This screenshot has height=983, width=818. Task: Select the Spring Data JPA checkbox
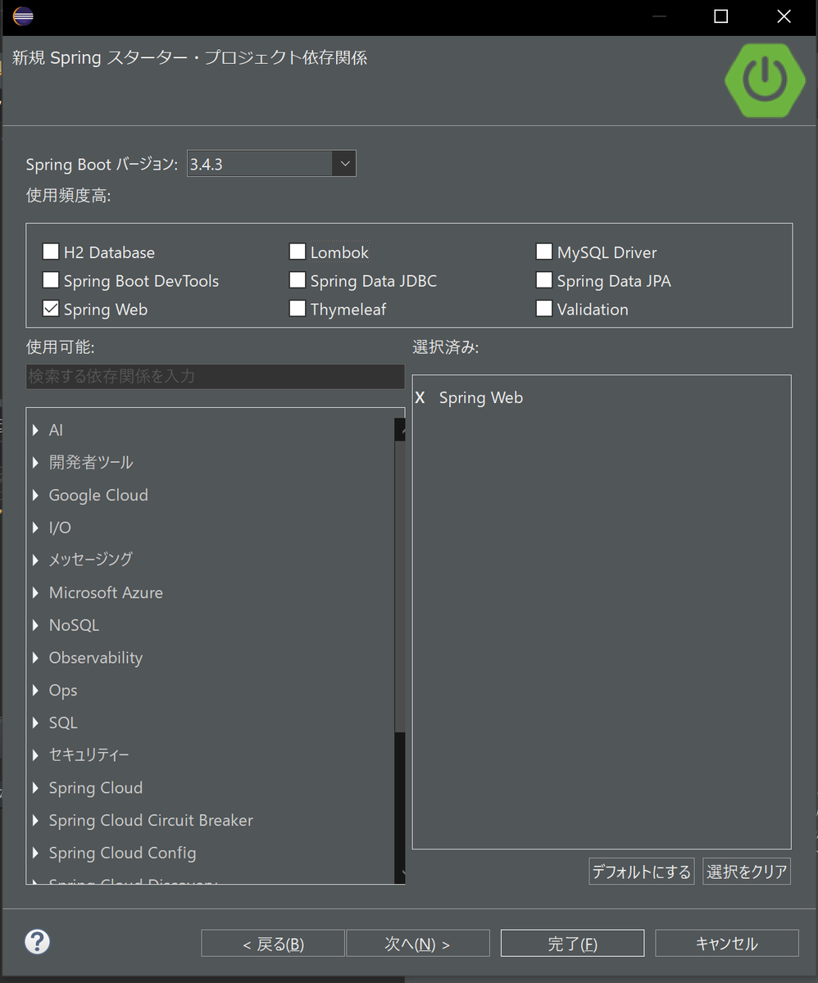coord(544,280)
